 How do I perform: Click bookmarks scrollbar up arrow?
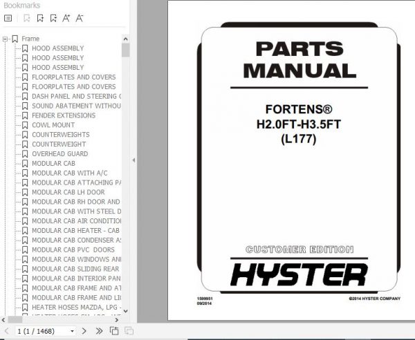125,39
